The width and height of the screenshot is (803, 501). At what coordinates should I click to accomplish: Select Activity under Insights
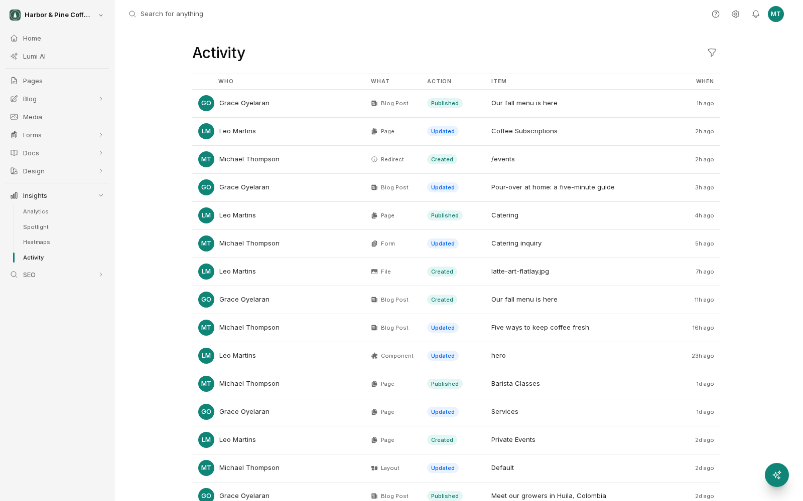click(x=33, y=258)
